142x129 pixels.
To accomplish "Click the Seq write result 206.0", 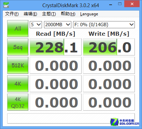I will point(109,47).
